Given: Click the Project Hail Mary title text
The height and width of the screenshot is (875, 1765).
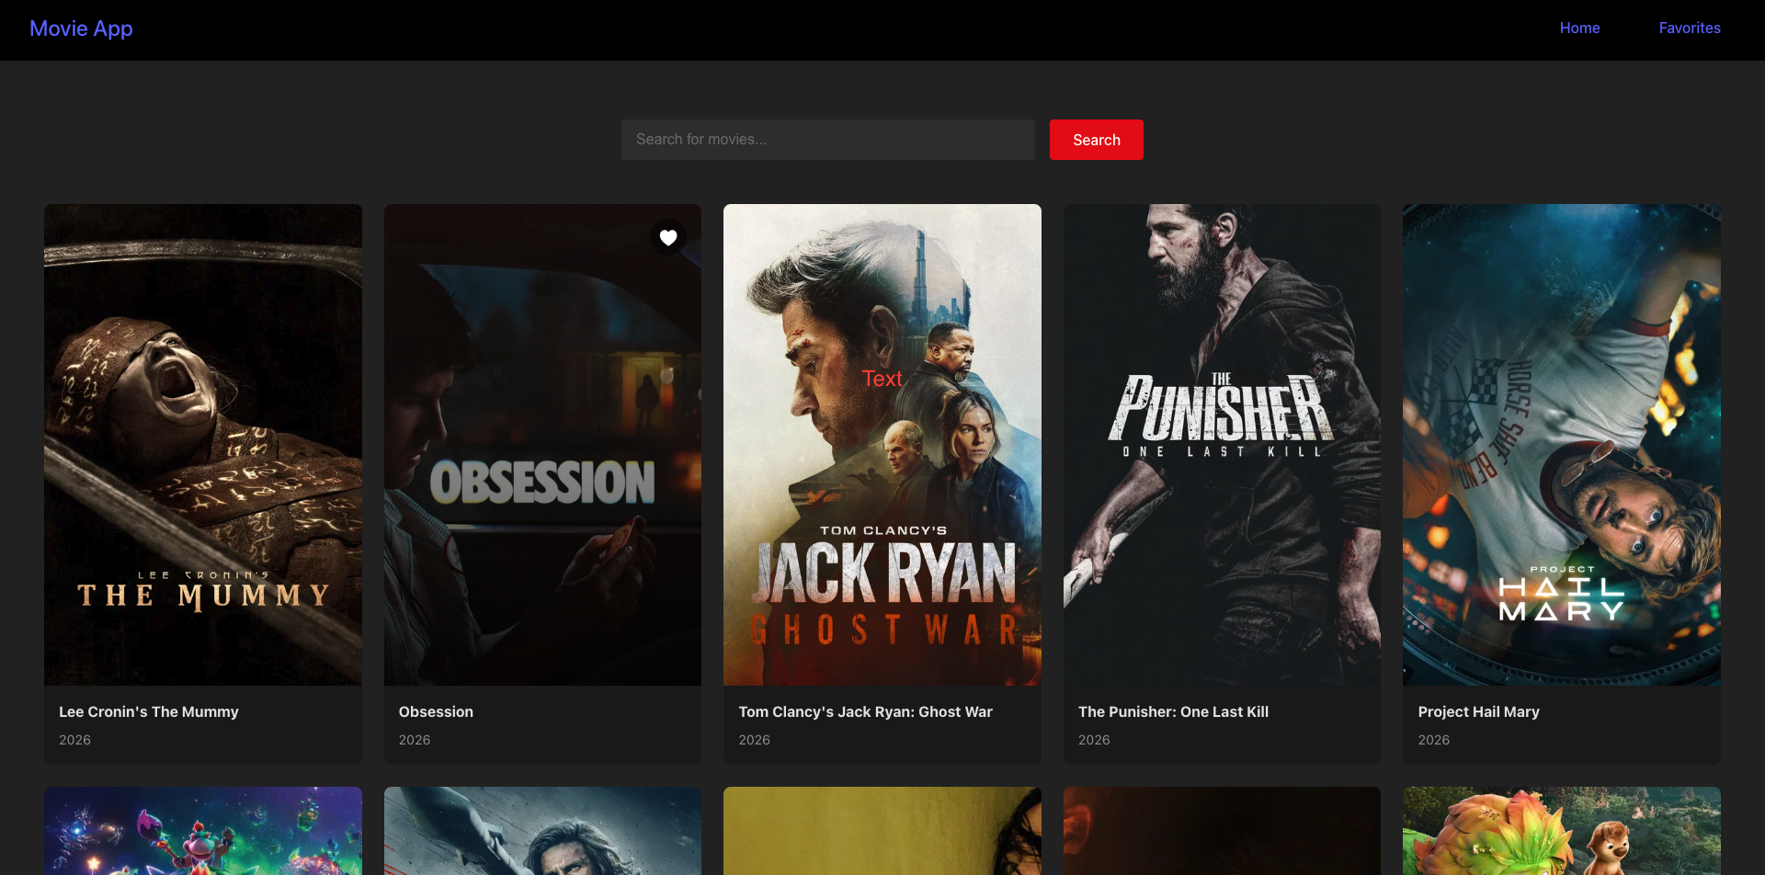Looking at the screenshot, I should (1478, 711).
